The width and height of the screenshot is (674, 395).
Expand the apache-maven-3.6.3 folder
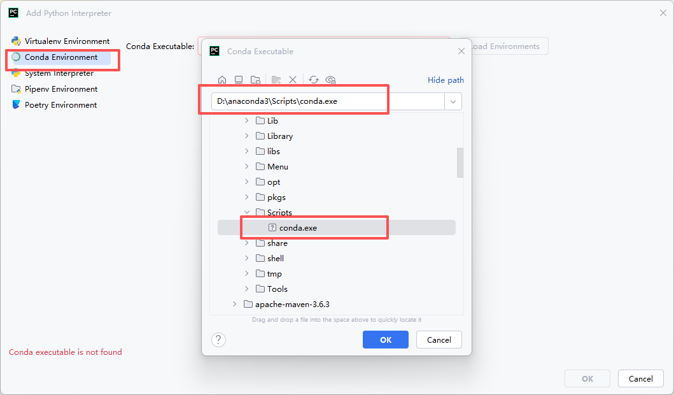[235, 304]
